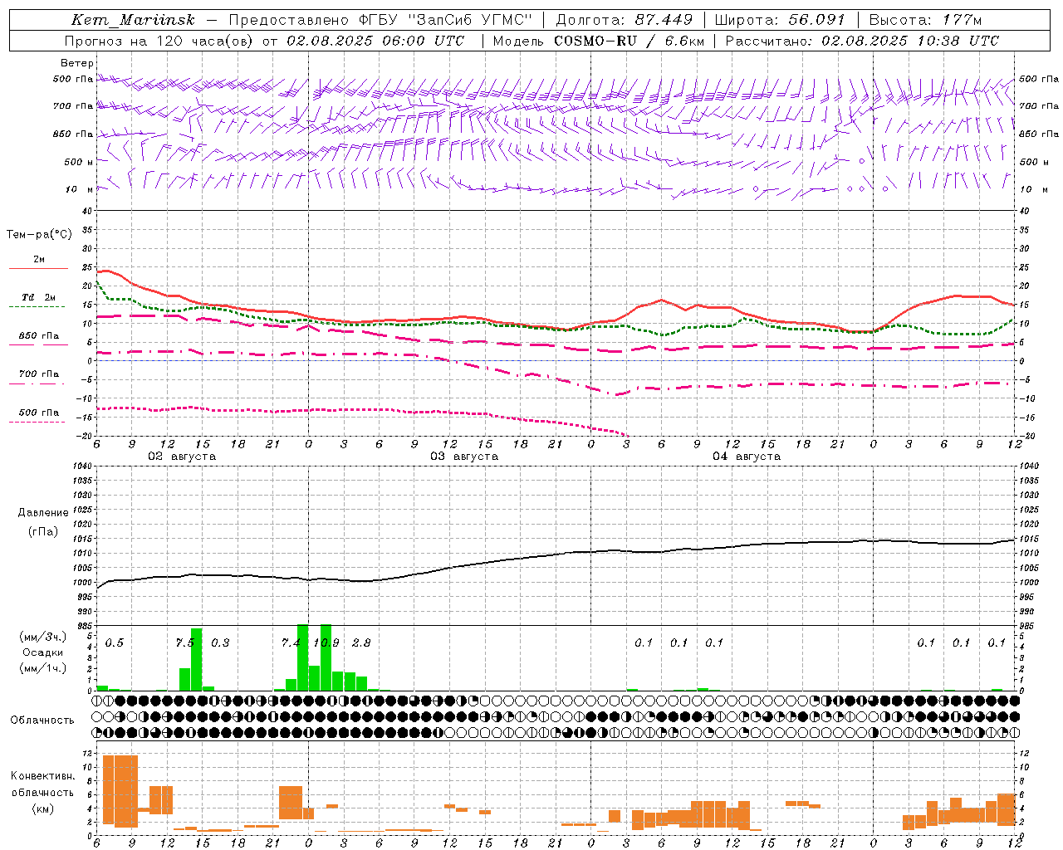
Task: Click the 'Облачность' cloud cover label
Action: coord(42,720)
